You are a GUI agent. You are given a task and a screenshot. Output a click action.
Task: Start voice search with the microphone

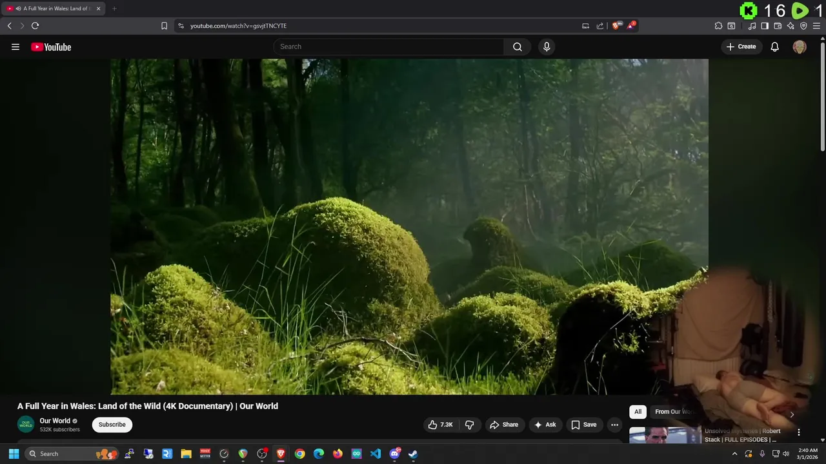(x=547, y=46)
